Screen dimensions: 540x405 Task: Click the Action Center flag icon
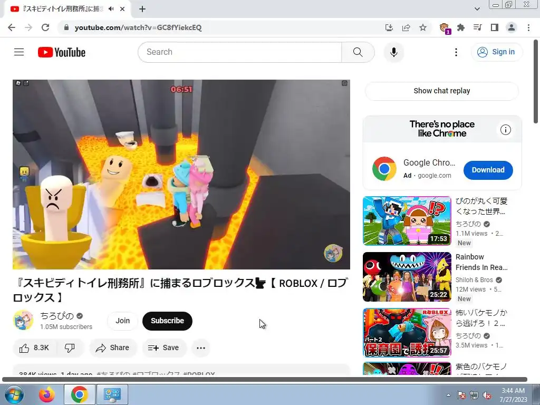point(461,395)
